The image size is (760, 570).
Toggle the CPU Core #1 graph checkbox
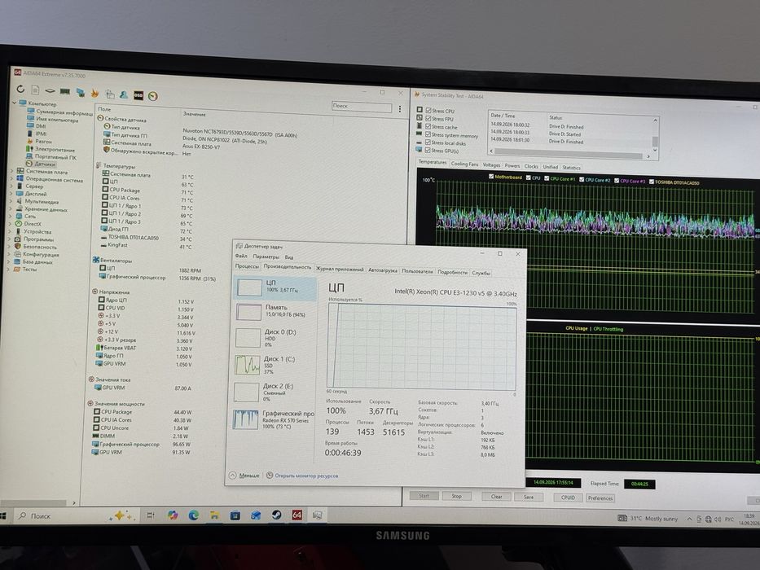point(547,178)
